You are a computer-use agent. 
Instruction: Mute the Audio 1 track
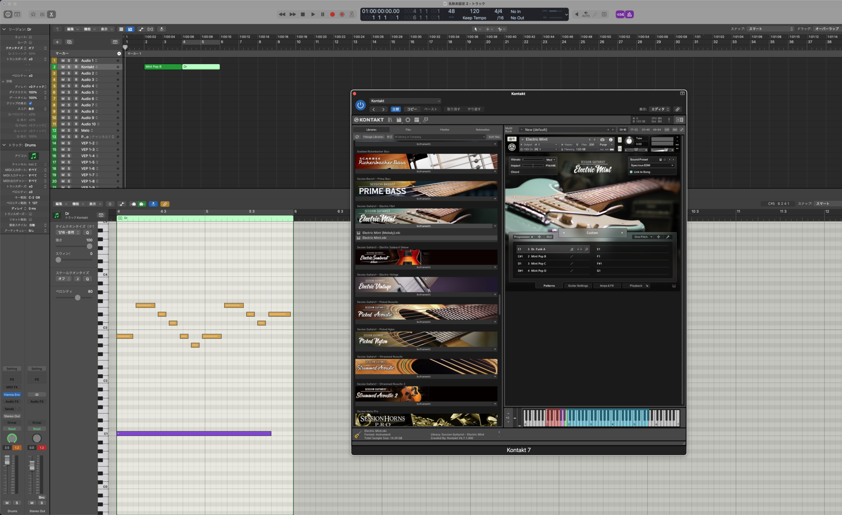62,60
